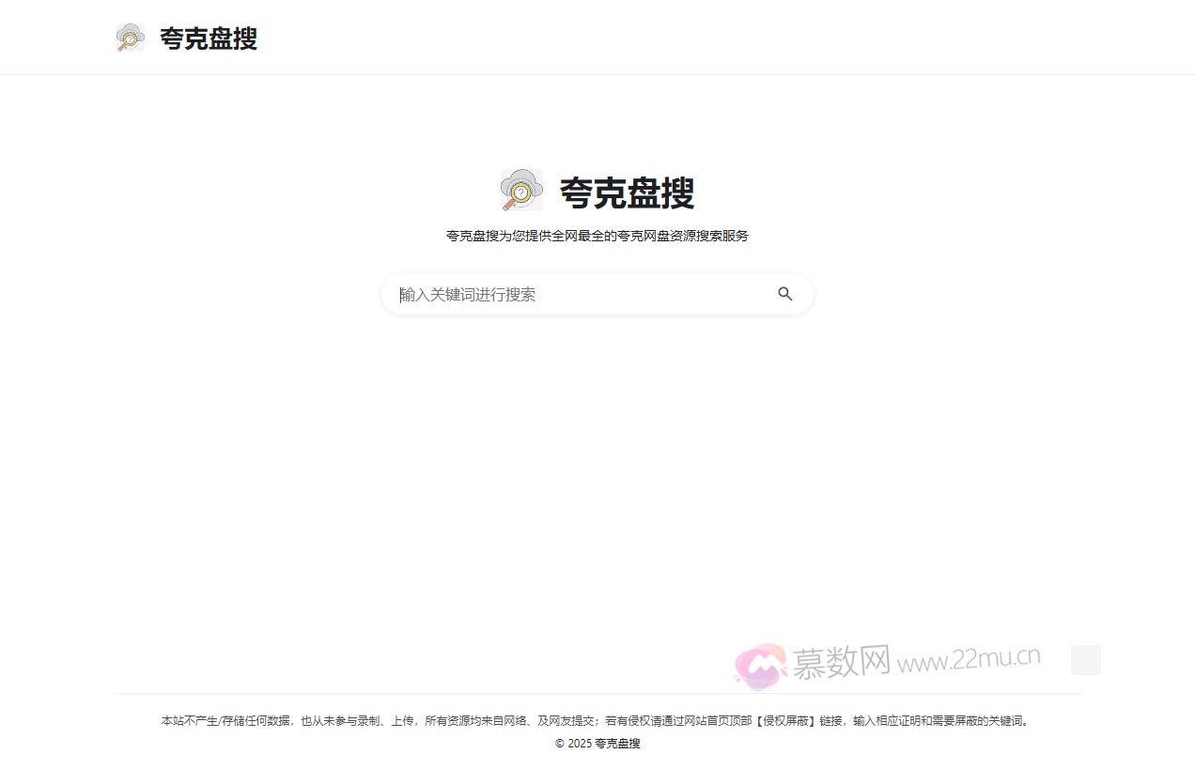Click the large 夸克盘搜 cloud logo above the tagline
Screen dimensions: 1195x769
(x=521, y=190)
